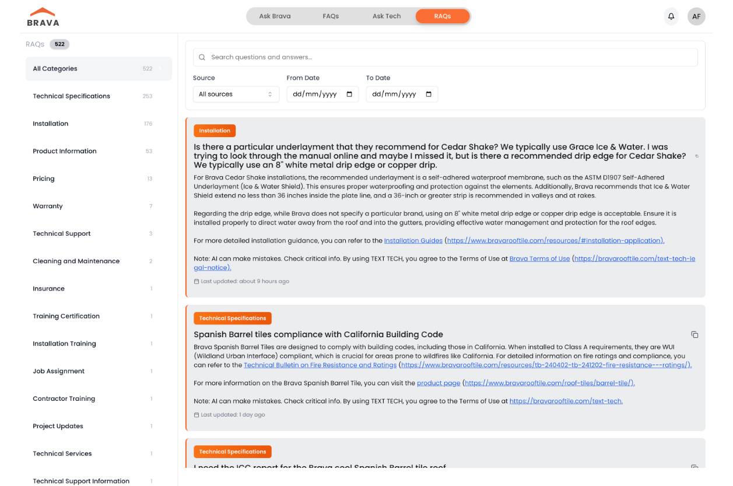The image size is (733, 486).
Task: Click Technical Specifications tag on Spanish Barrel card
Action: [x=233, y=318]
